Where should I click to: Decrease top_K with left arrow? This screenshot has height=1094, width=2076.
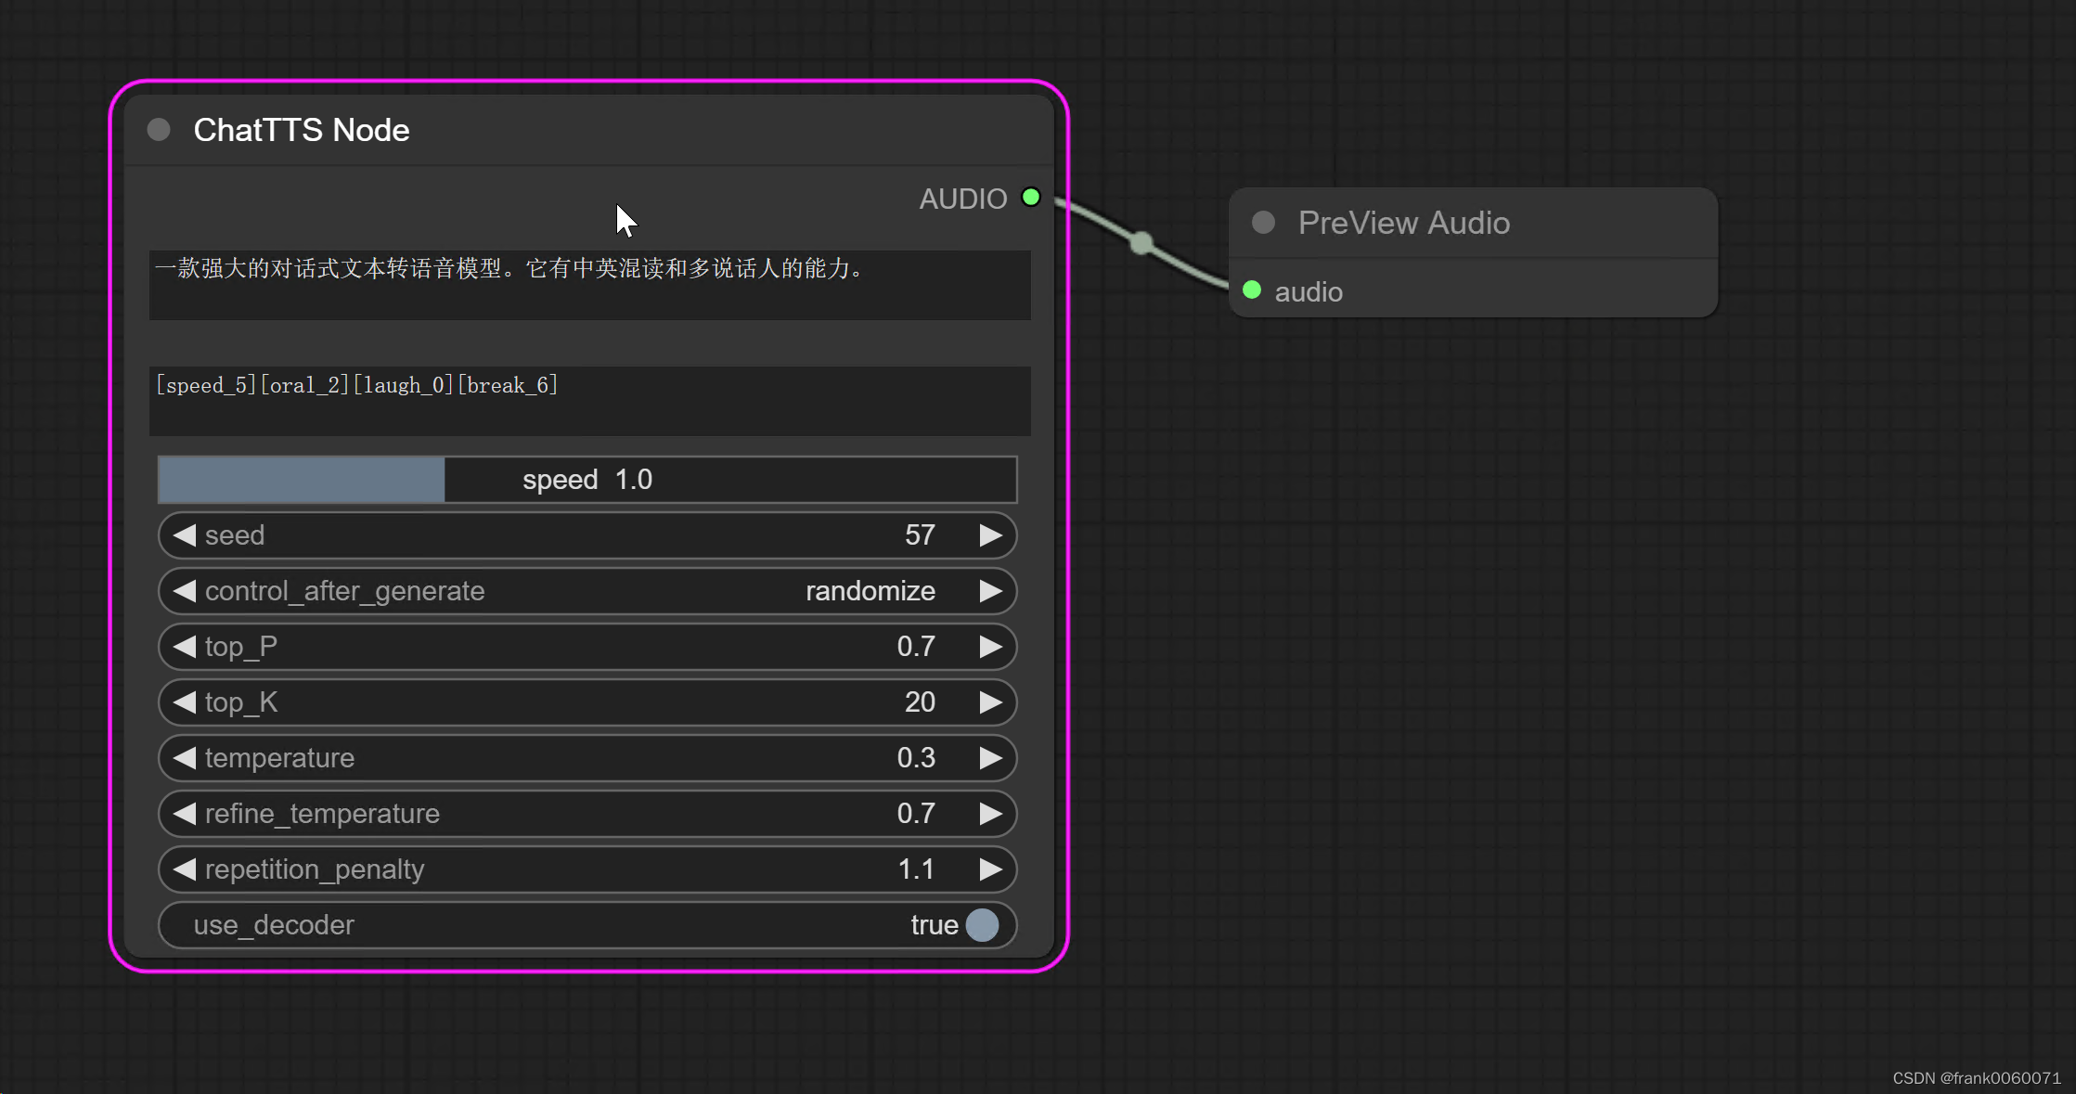point(184,702)
